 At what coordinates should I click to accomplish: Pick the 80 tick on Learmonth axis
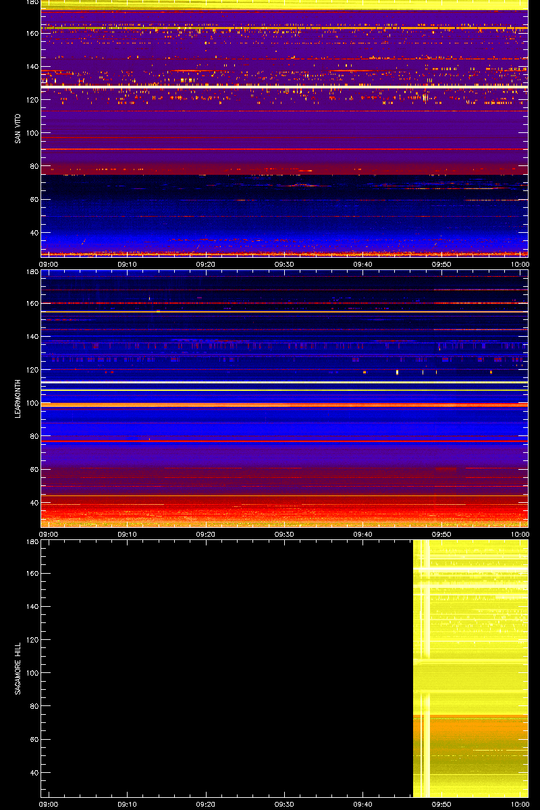coord(34,436)
